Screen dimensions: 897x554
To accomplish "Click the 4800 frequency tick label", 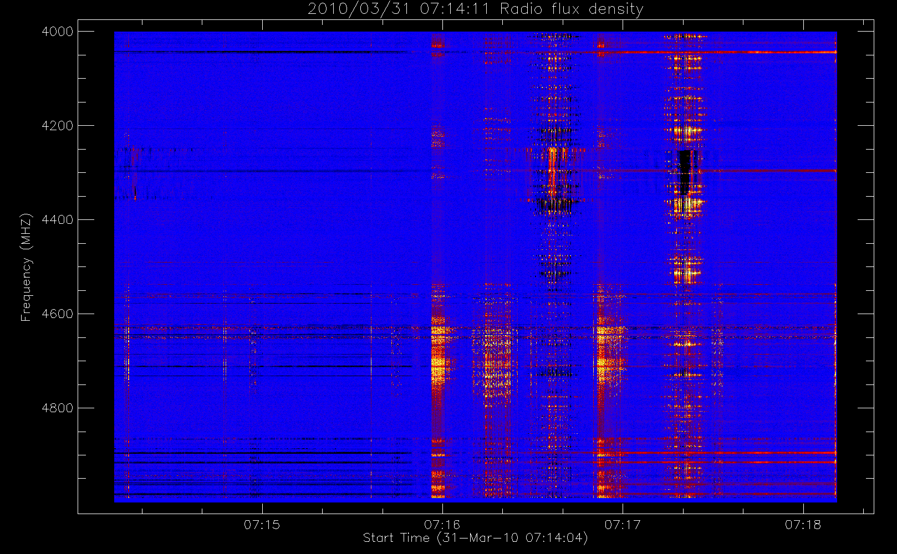I will point(58,408).
